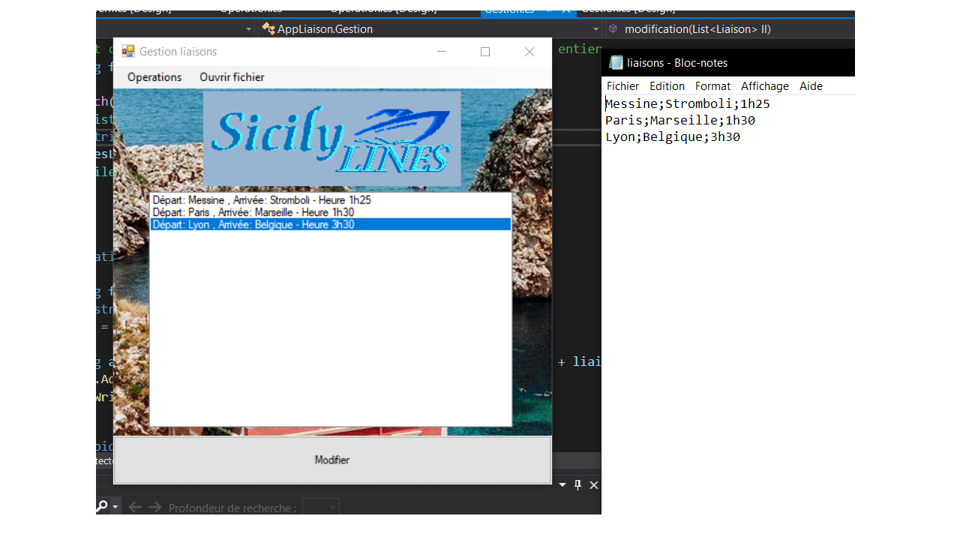This screenshot has width=960, height=540.
Task: Pin the Visual Studio tool panel
Action: point(578,484)
